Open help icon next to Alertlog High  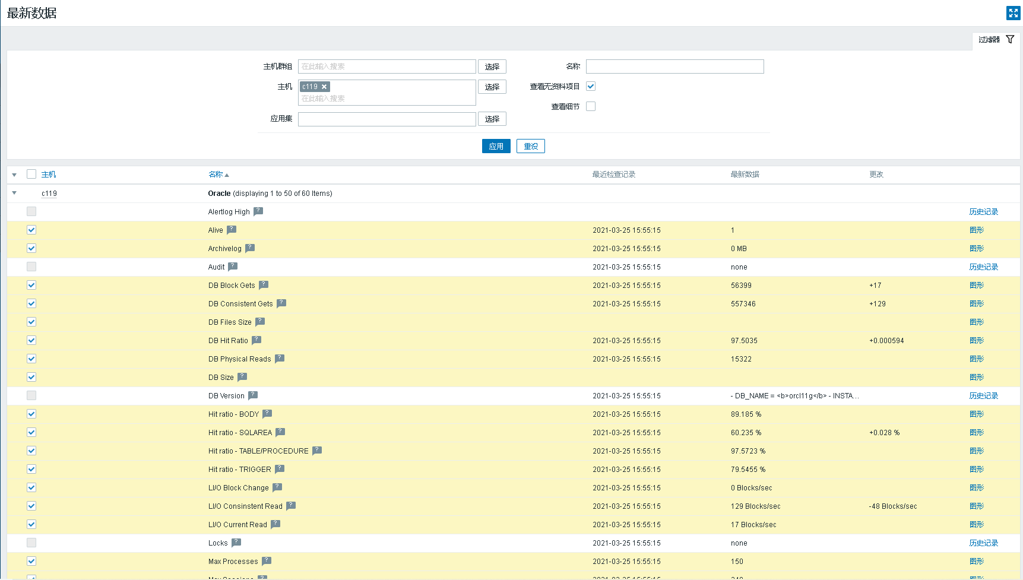[258, 211]
